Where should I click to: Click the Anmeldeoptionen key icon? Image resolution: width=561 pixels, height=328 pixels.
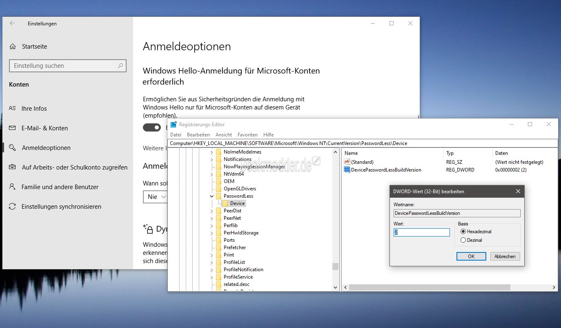[13, 147]
